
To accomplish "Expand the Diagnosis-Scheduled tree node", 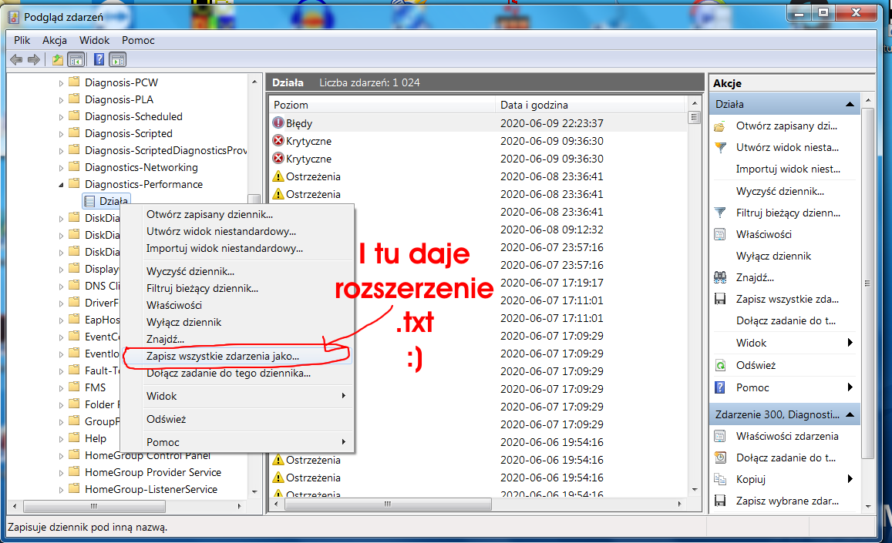I will [x=62, y=117].
